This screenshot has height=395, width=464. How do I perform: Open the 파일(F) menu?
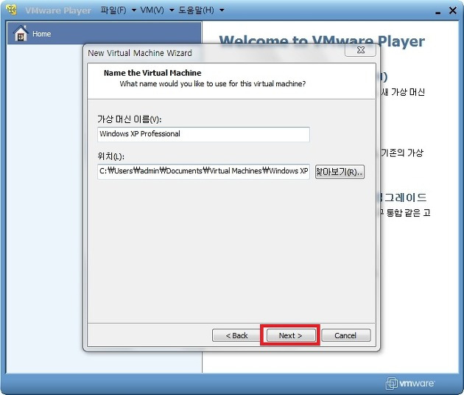click(113, 10)
